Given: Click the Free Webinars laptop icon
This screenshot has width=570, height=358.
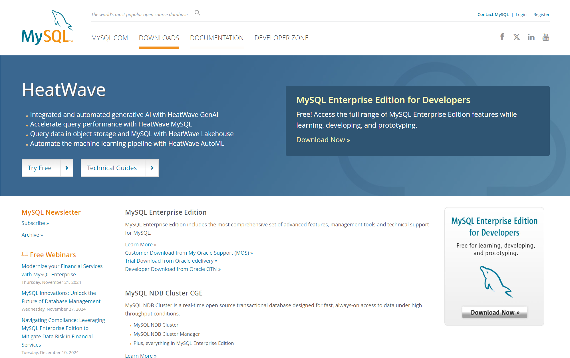Looking at the screenshot, I should (25, 254).
